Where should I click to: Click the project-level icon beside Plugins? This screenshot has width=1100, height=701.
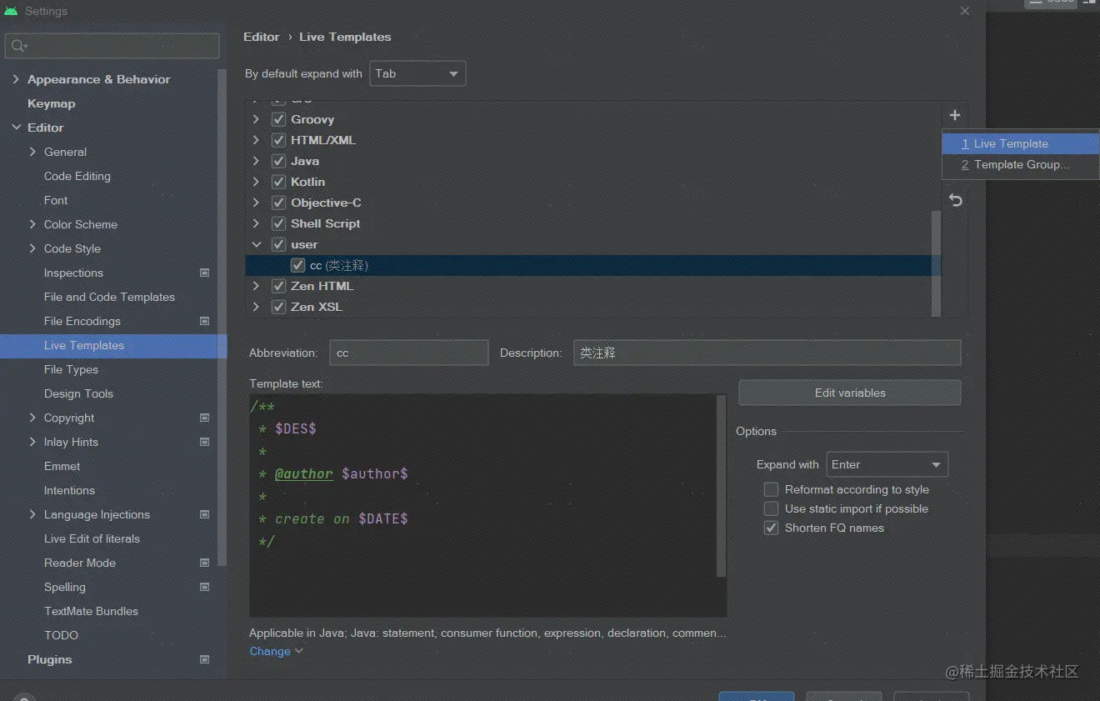(x=205, y=659)
